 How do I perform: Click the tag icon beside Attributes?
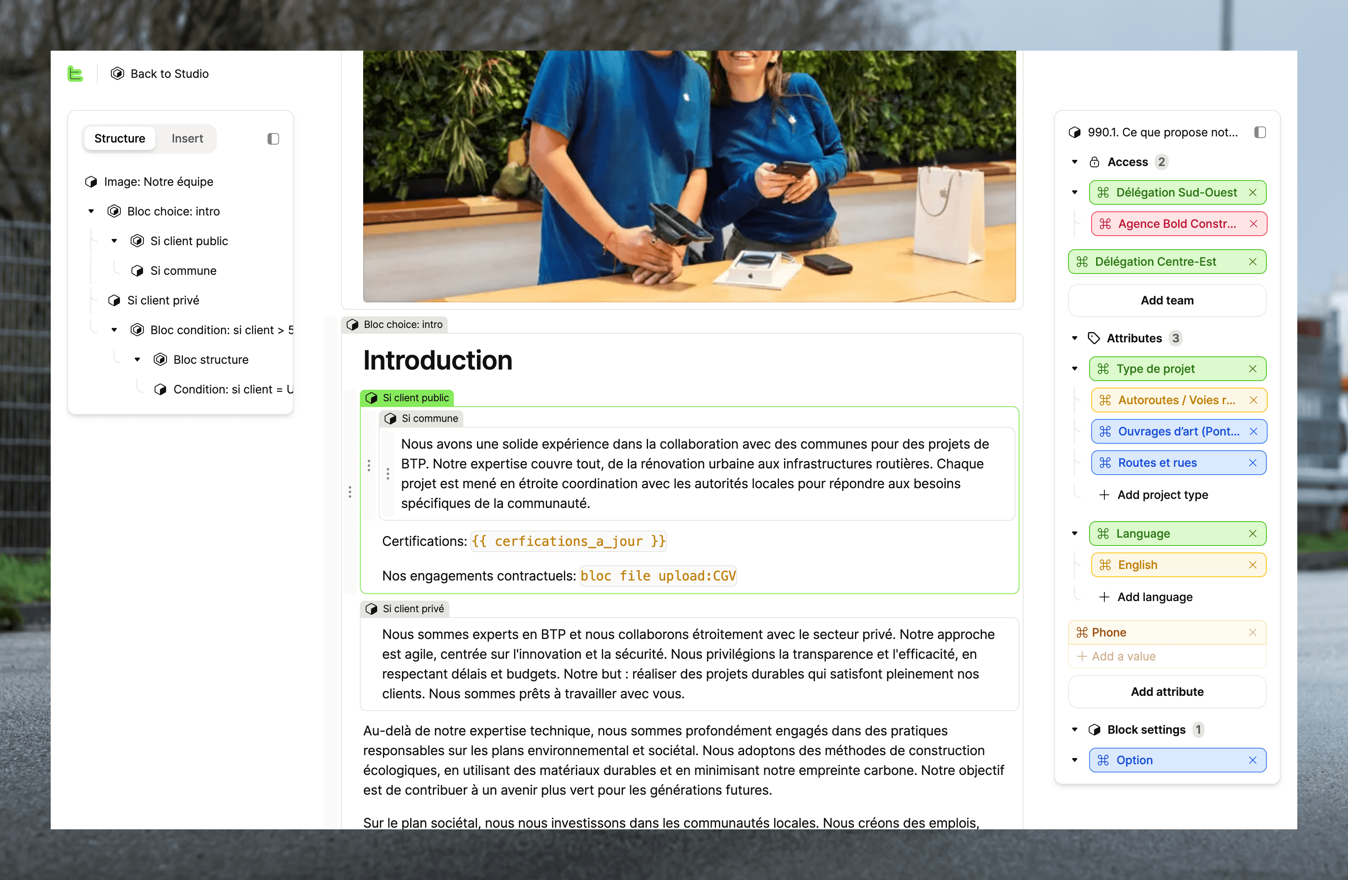pos(1094,338)
